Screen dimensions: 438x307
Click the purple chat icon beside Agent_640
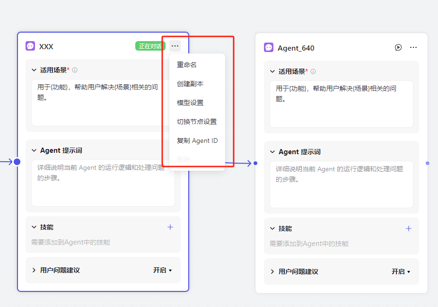coord(269,47)
